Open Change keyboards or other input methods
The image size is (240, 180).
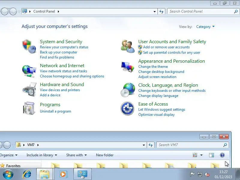coord(172,91)
